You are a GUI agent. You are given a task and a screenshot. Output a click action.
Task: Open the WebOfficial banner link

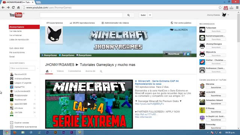(172, 54)
